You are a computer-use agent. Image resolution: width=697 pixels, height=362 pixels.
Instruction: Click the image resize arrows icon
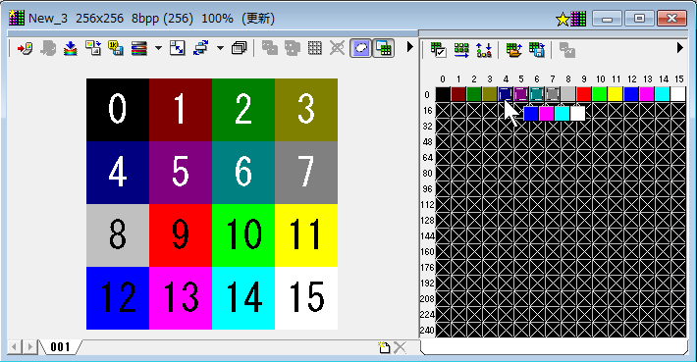point(178,48)
